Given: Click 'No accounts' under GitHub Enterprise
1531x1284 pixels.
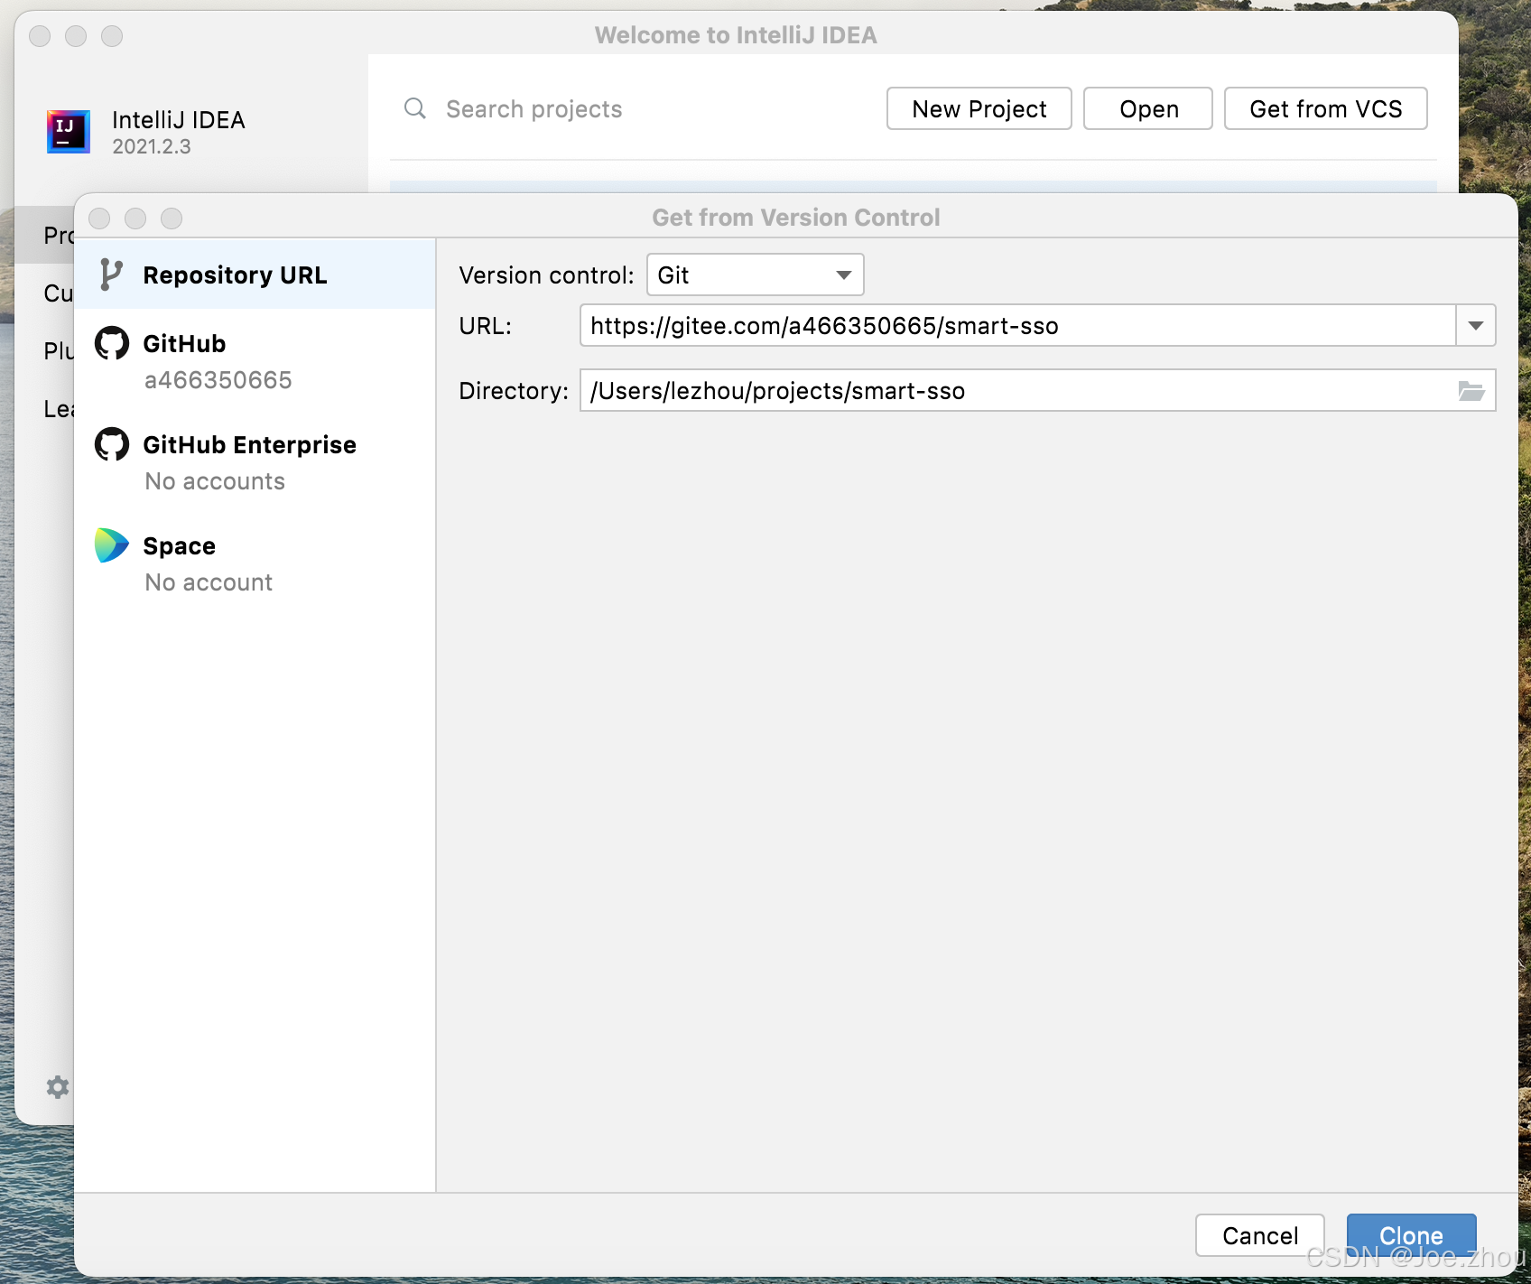Looking at the screenshot, I should tap(215, 481).
